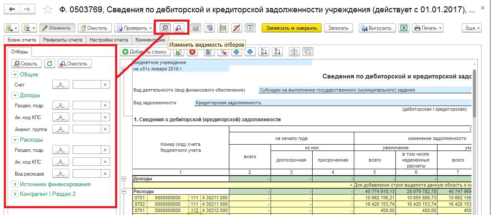
Task: Sort descending with Я-А icon
Action: tap(277, 52)
